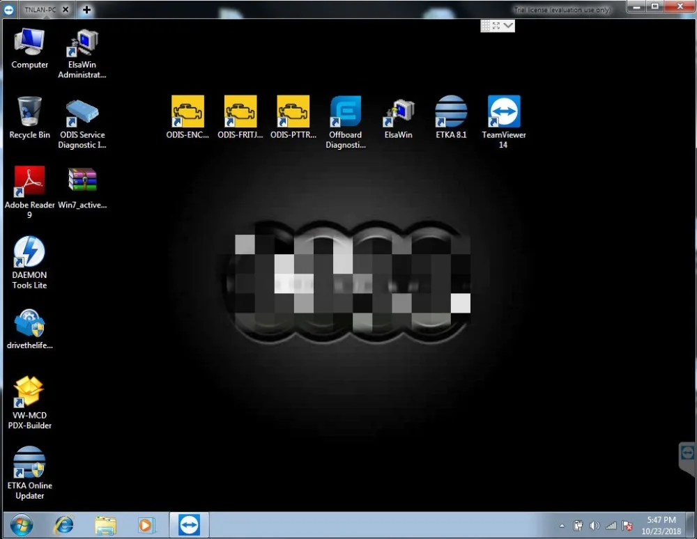This screenshot has width=697, height=539.
Task: Open the volume speaker tray icon
Action: coord(595,526)
